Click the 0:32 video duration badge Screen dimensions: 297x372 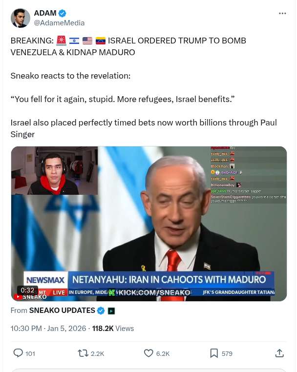27,290
